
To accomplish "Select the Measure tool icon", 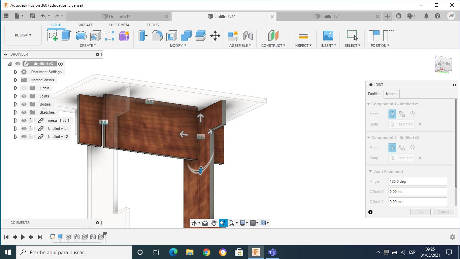I will click(x=303, y=35).
